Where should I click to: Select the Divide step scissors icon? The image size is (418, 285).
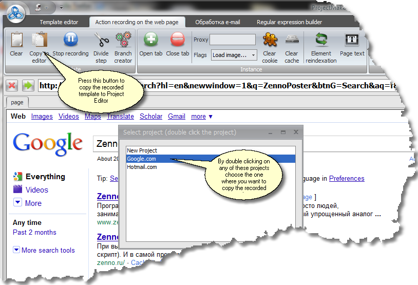click(x=101, y=41)
